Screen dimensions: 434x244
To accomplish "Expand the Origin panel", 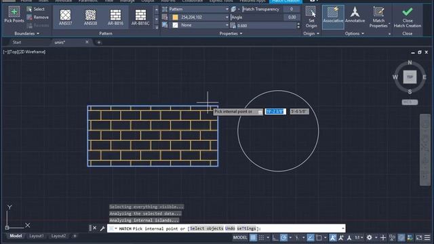I will coord(311,33).
